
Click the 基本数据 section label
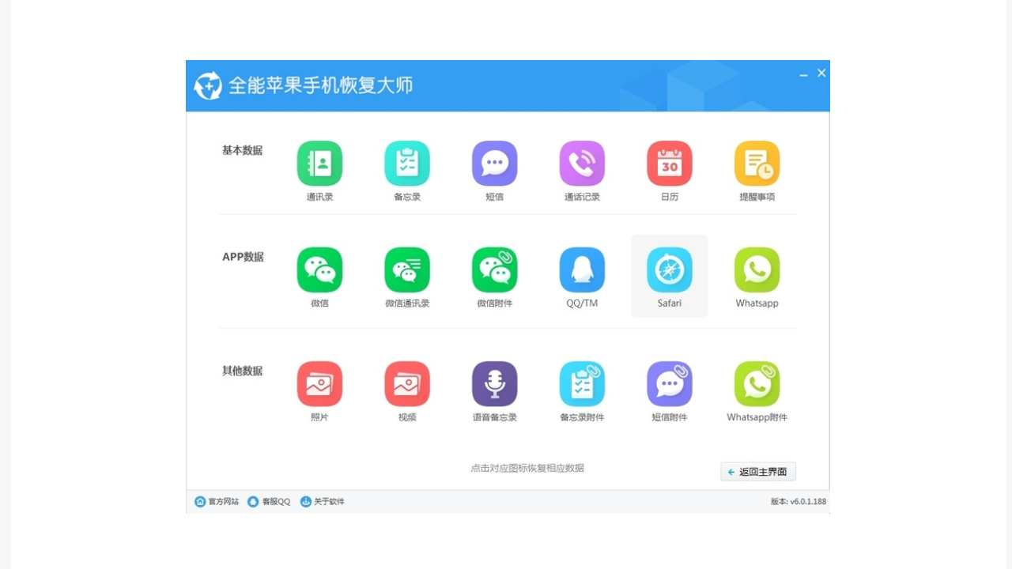(242, 150)
